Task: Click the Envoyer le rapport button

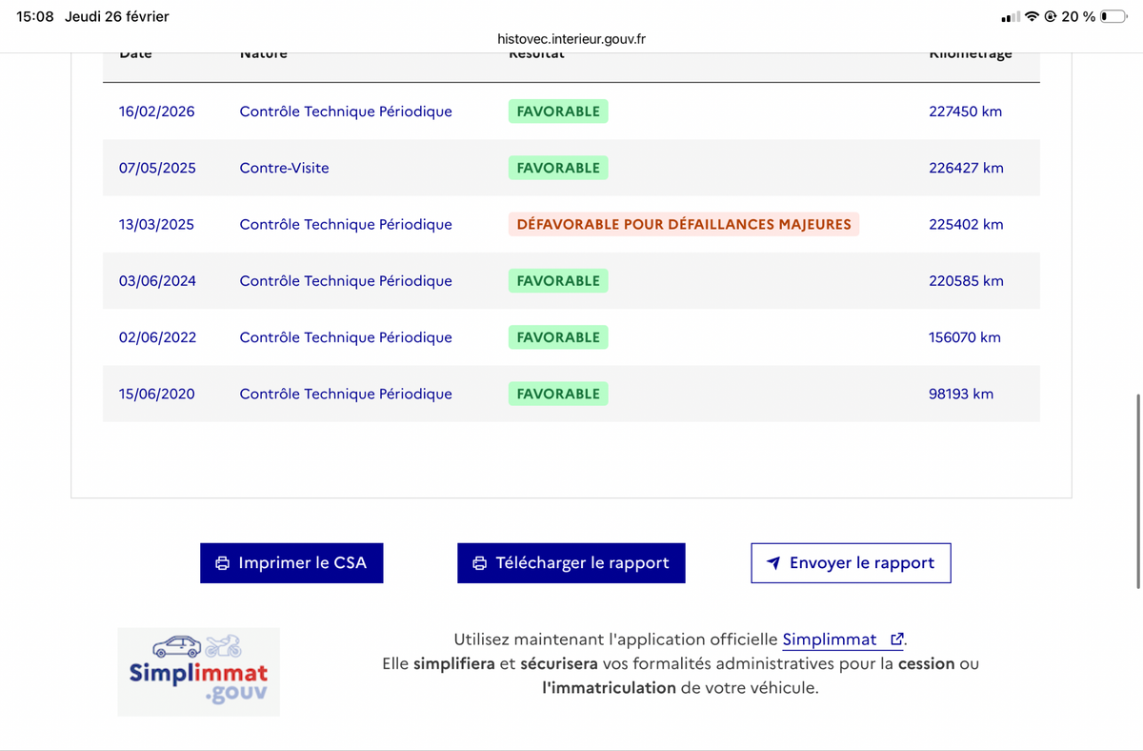Action: [x=851, y=563]
